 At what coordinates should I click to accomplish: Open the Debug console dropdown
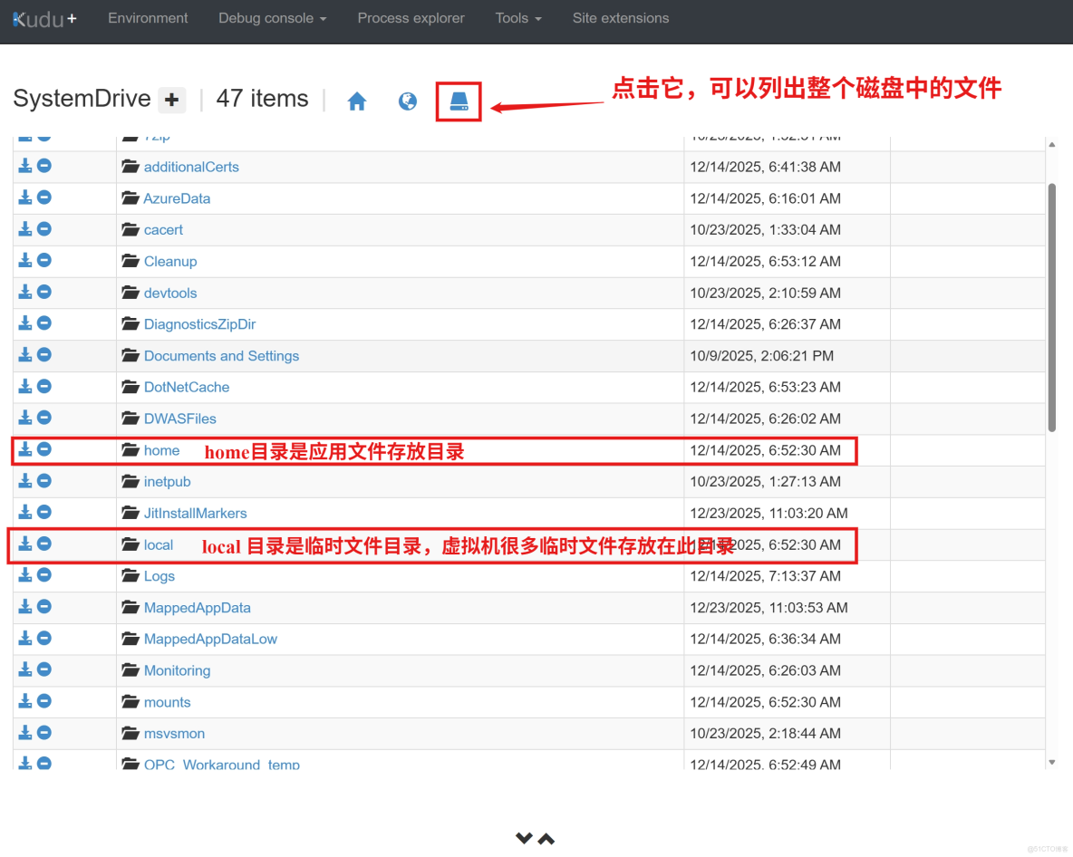[x=272, y=17]
